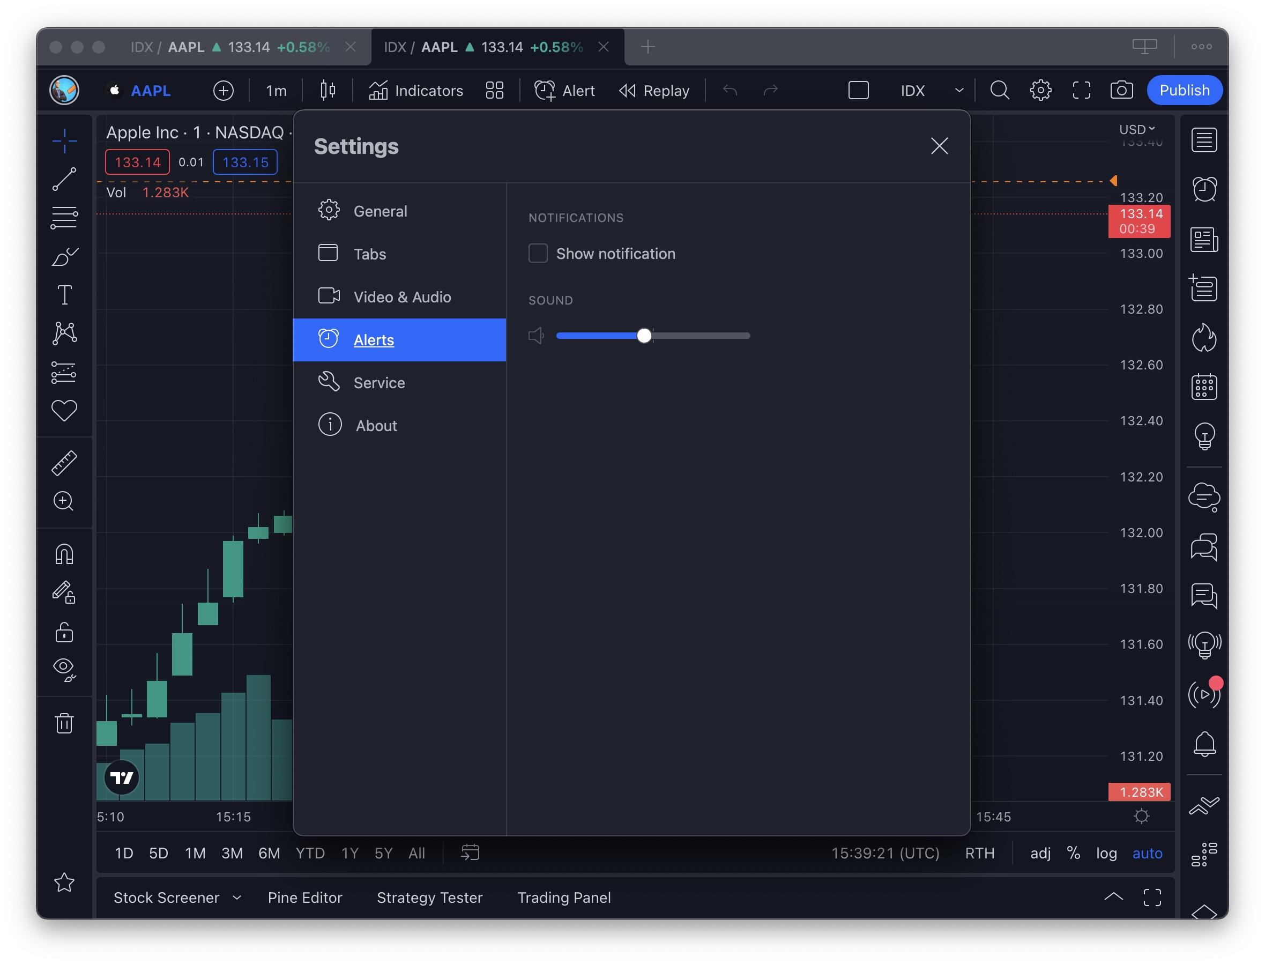Viewport: 1265px width, 964px height.
Task: Adjust the alert sound volume slider
Action: click(644, 336)
